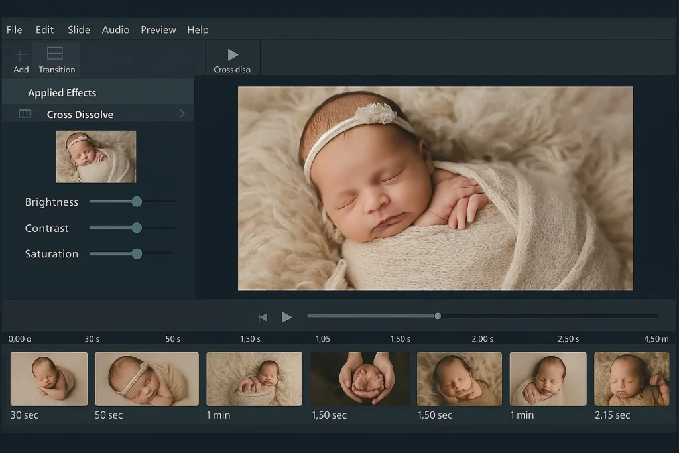Click the Add plus icon
Viewport: 679px width, 453px height.
coord(21,56)
